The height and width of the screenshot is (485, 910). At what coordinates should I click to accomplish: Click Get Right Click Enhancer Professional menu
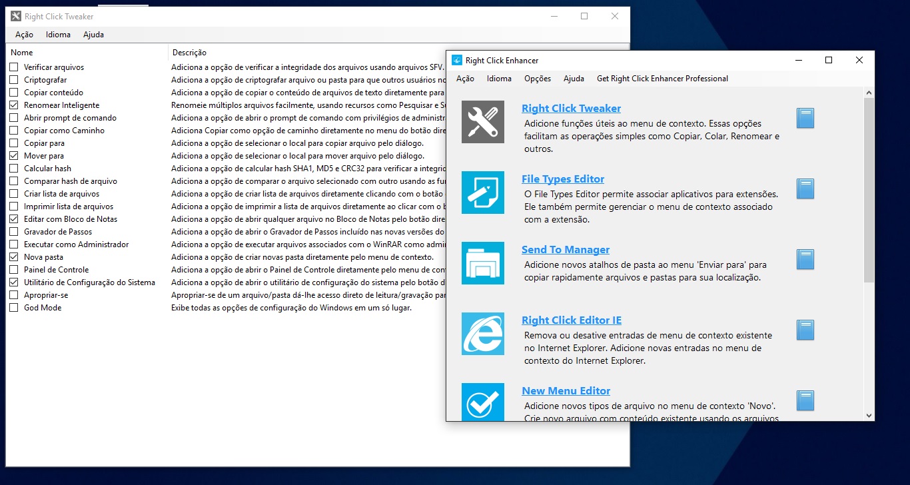tap(662, 79)
